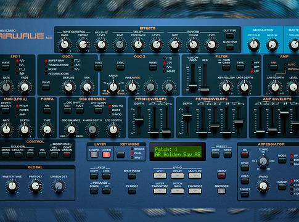
Task: Click the Sync LFO 1 button
Action: (x=160, y=176)
